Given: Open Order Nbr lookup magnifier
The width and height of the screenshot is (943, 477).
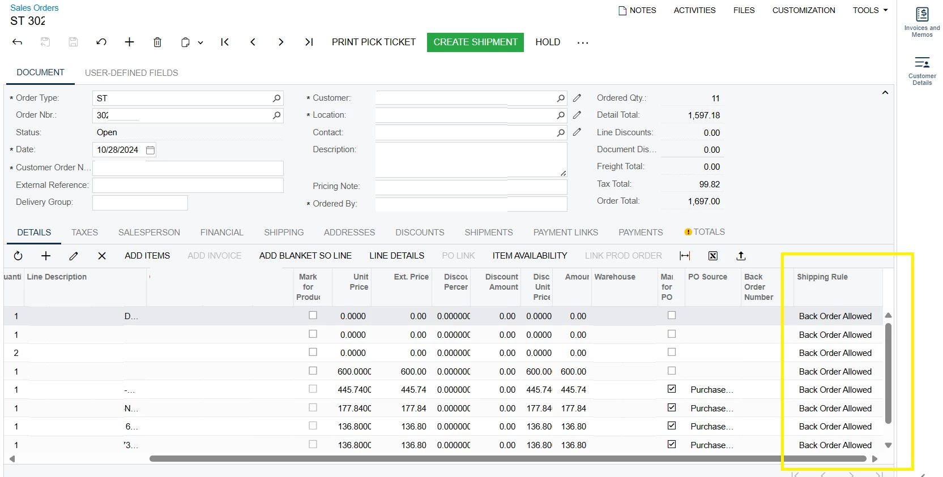Looking at the screenshot, I should [x=276, y=115].
